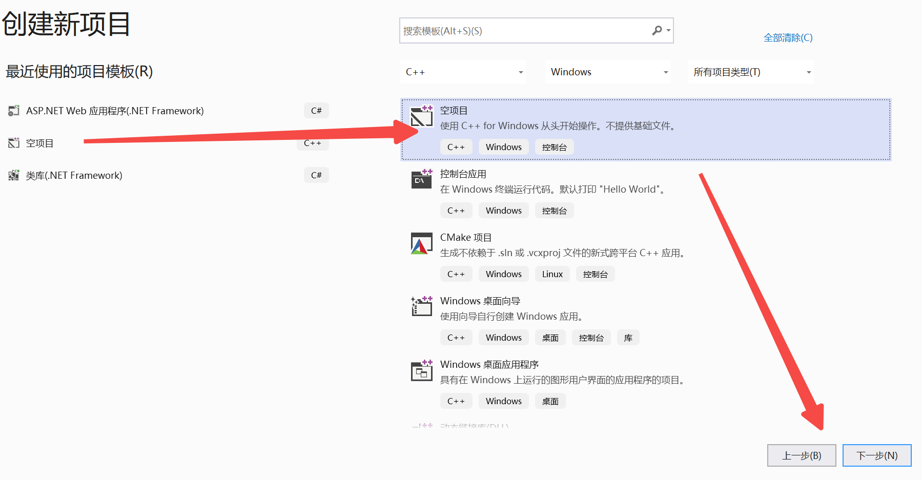Click the magnifier search icon
Viewport: 922px width, 480px height.
coord(657,31)
